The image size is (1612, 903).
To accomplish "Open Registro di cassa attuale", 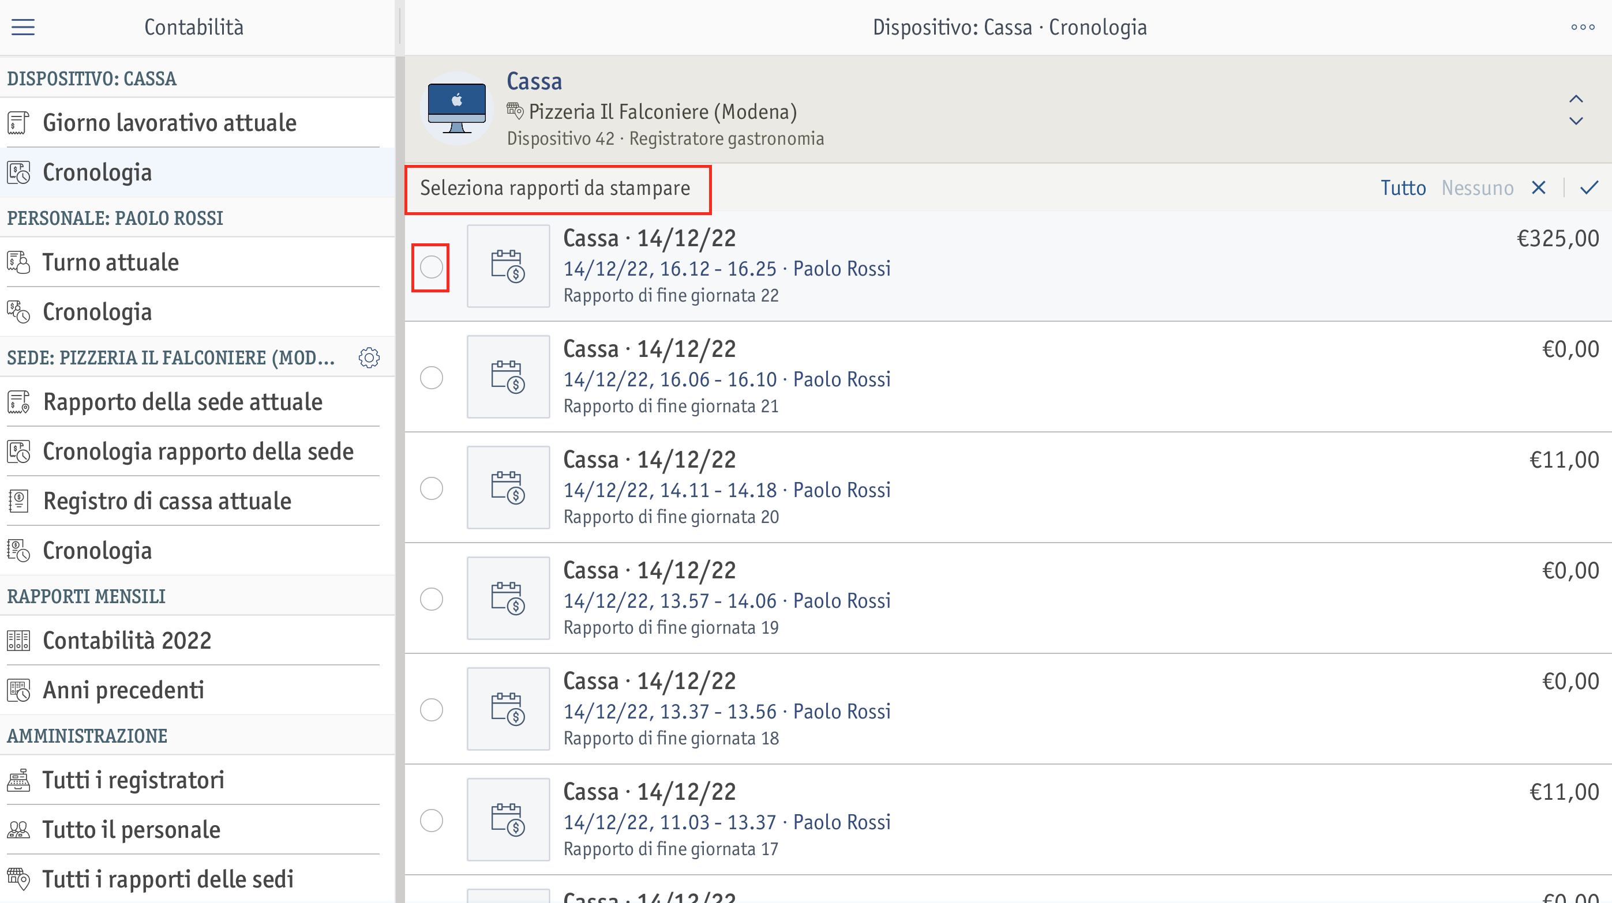I will coord(197,501).
